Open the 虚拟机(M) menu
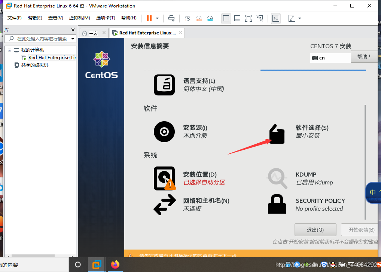This screenshot has width=381, height=272. pyautogui.click(x=79, y=18)
